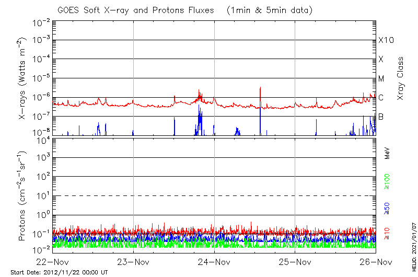Select the M class label on the right axis
This screenshot has width=418, height=277.
[x=381, y=79]
